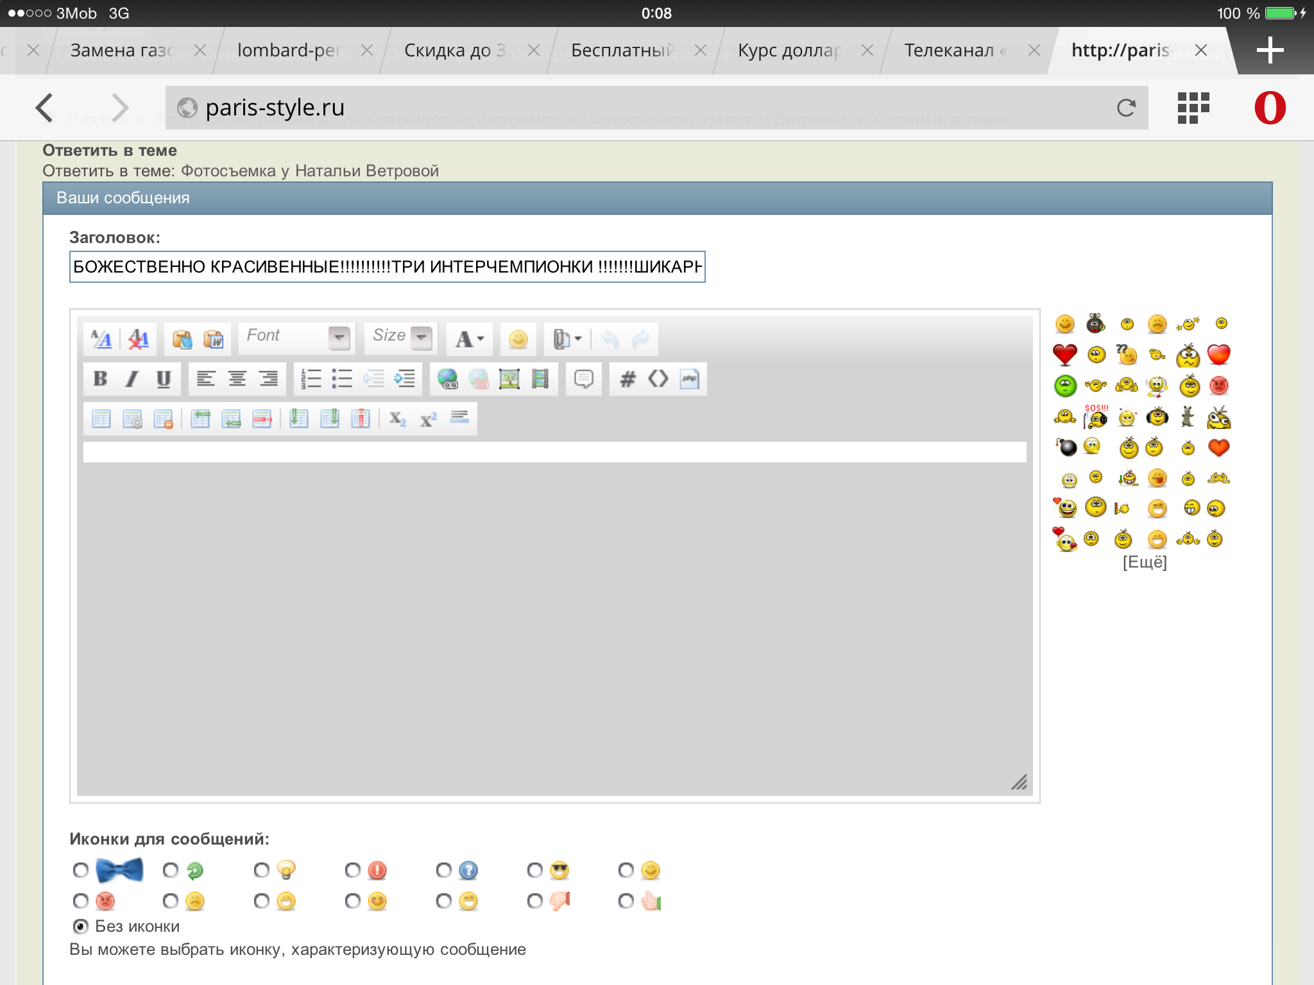Switch editor mode with the A/A icon

(101, 339)
